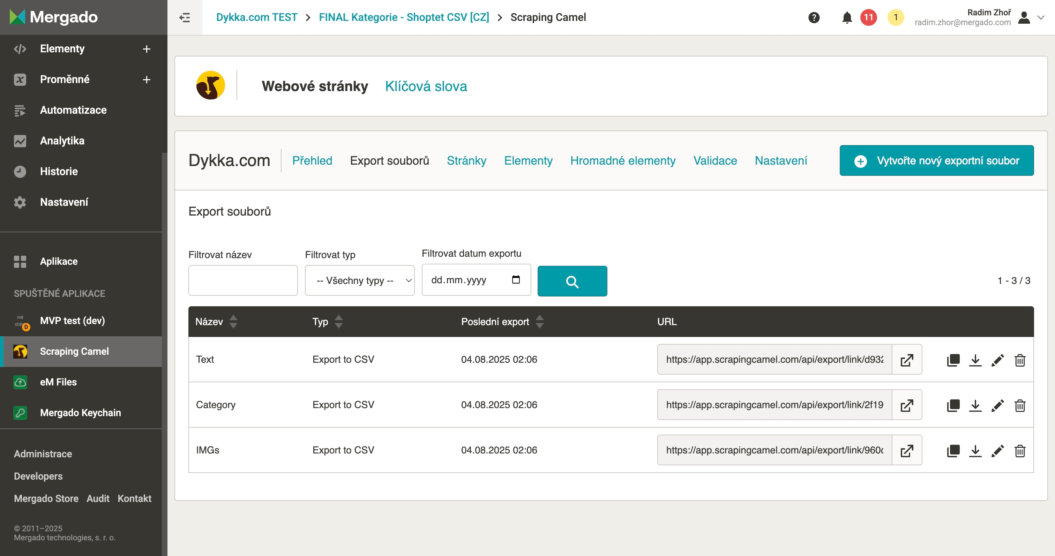Delete the Category export with trash icon
Image resolution: width=1055 pixels, height=556 pixels.
tap(1020, 405)
